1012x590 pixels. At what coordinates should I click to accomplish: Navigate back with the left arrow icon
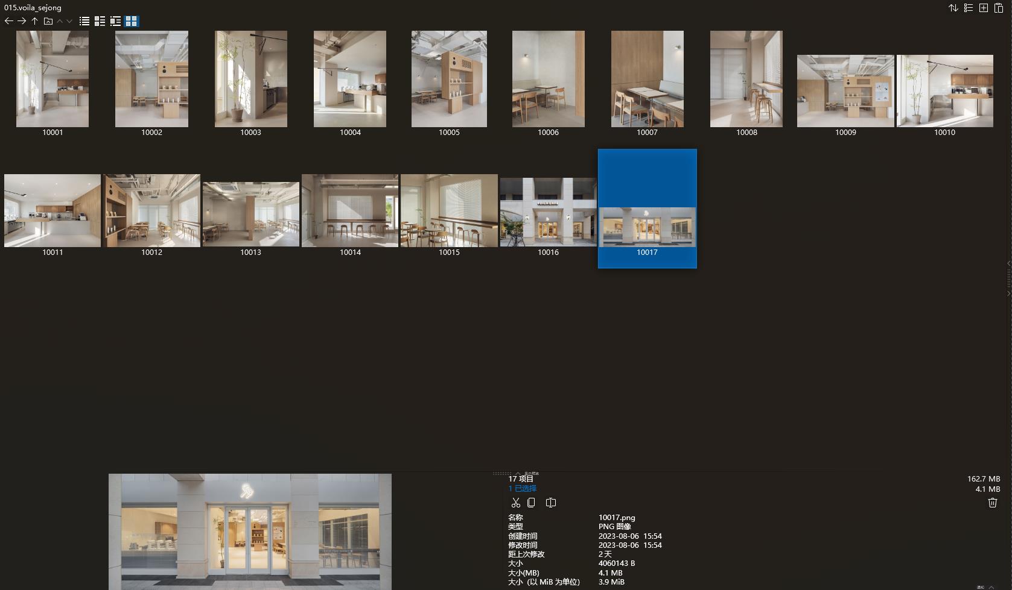(8, 21)
